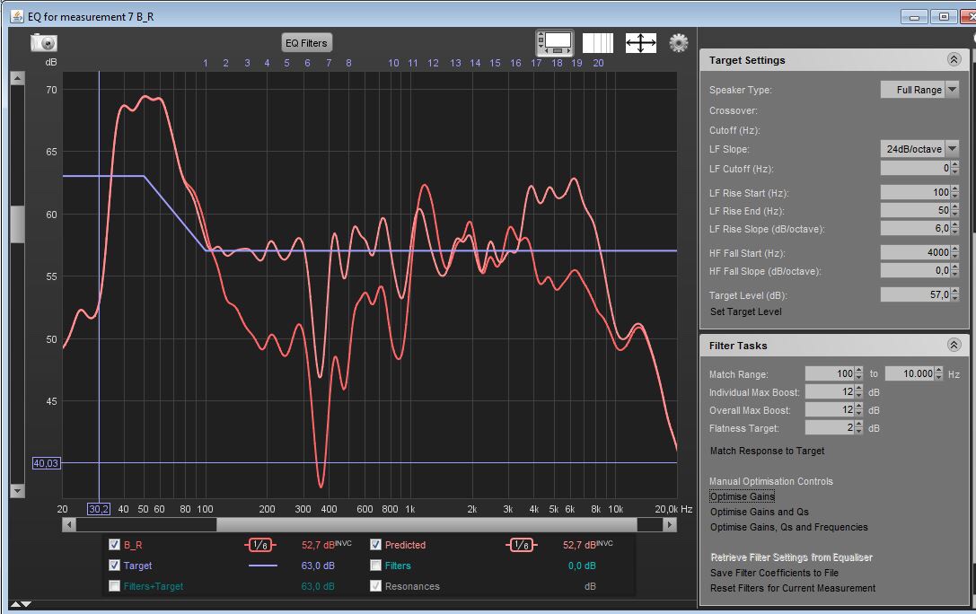Click the Individual Max Boost field

(x=830, y=391)
